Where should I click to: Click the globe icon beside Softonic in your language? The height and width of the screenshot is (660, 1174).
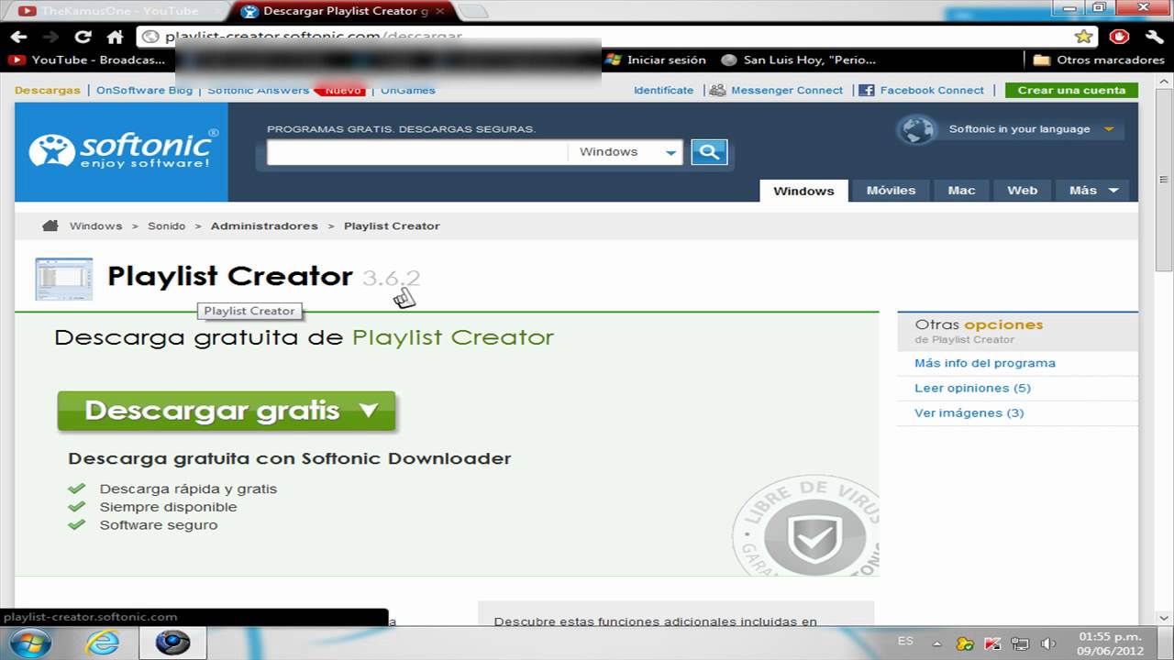(x=916, y=129)
